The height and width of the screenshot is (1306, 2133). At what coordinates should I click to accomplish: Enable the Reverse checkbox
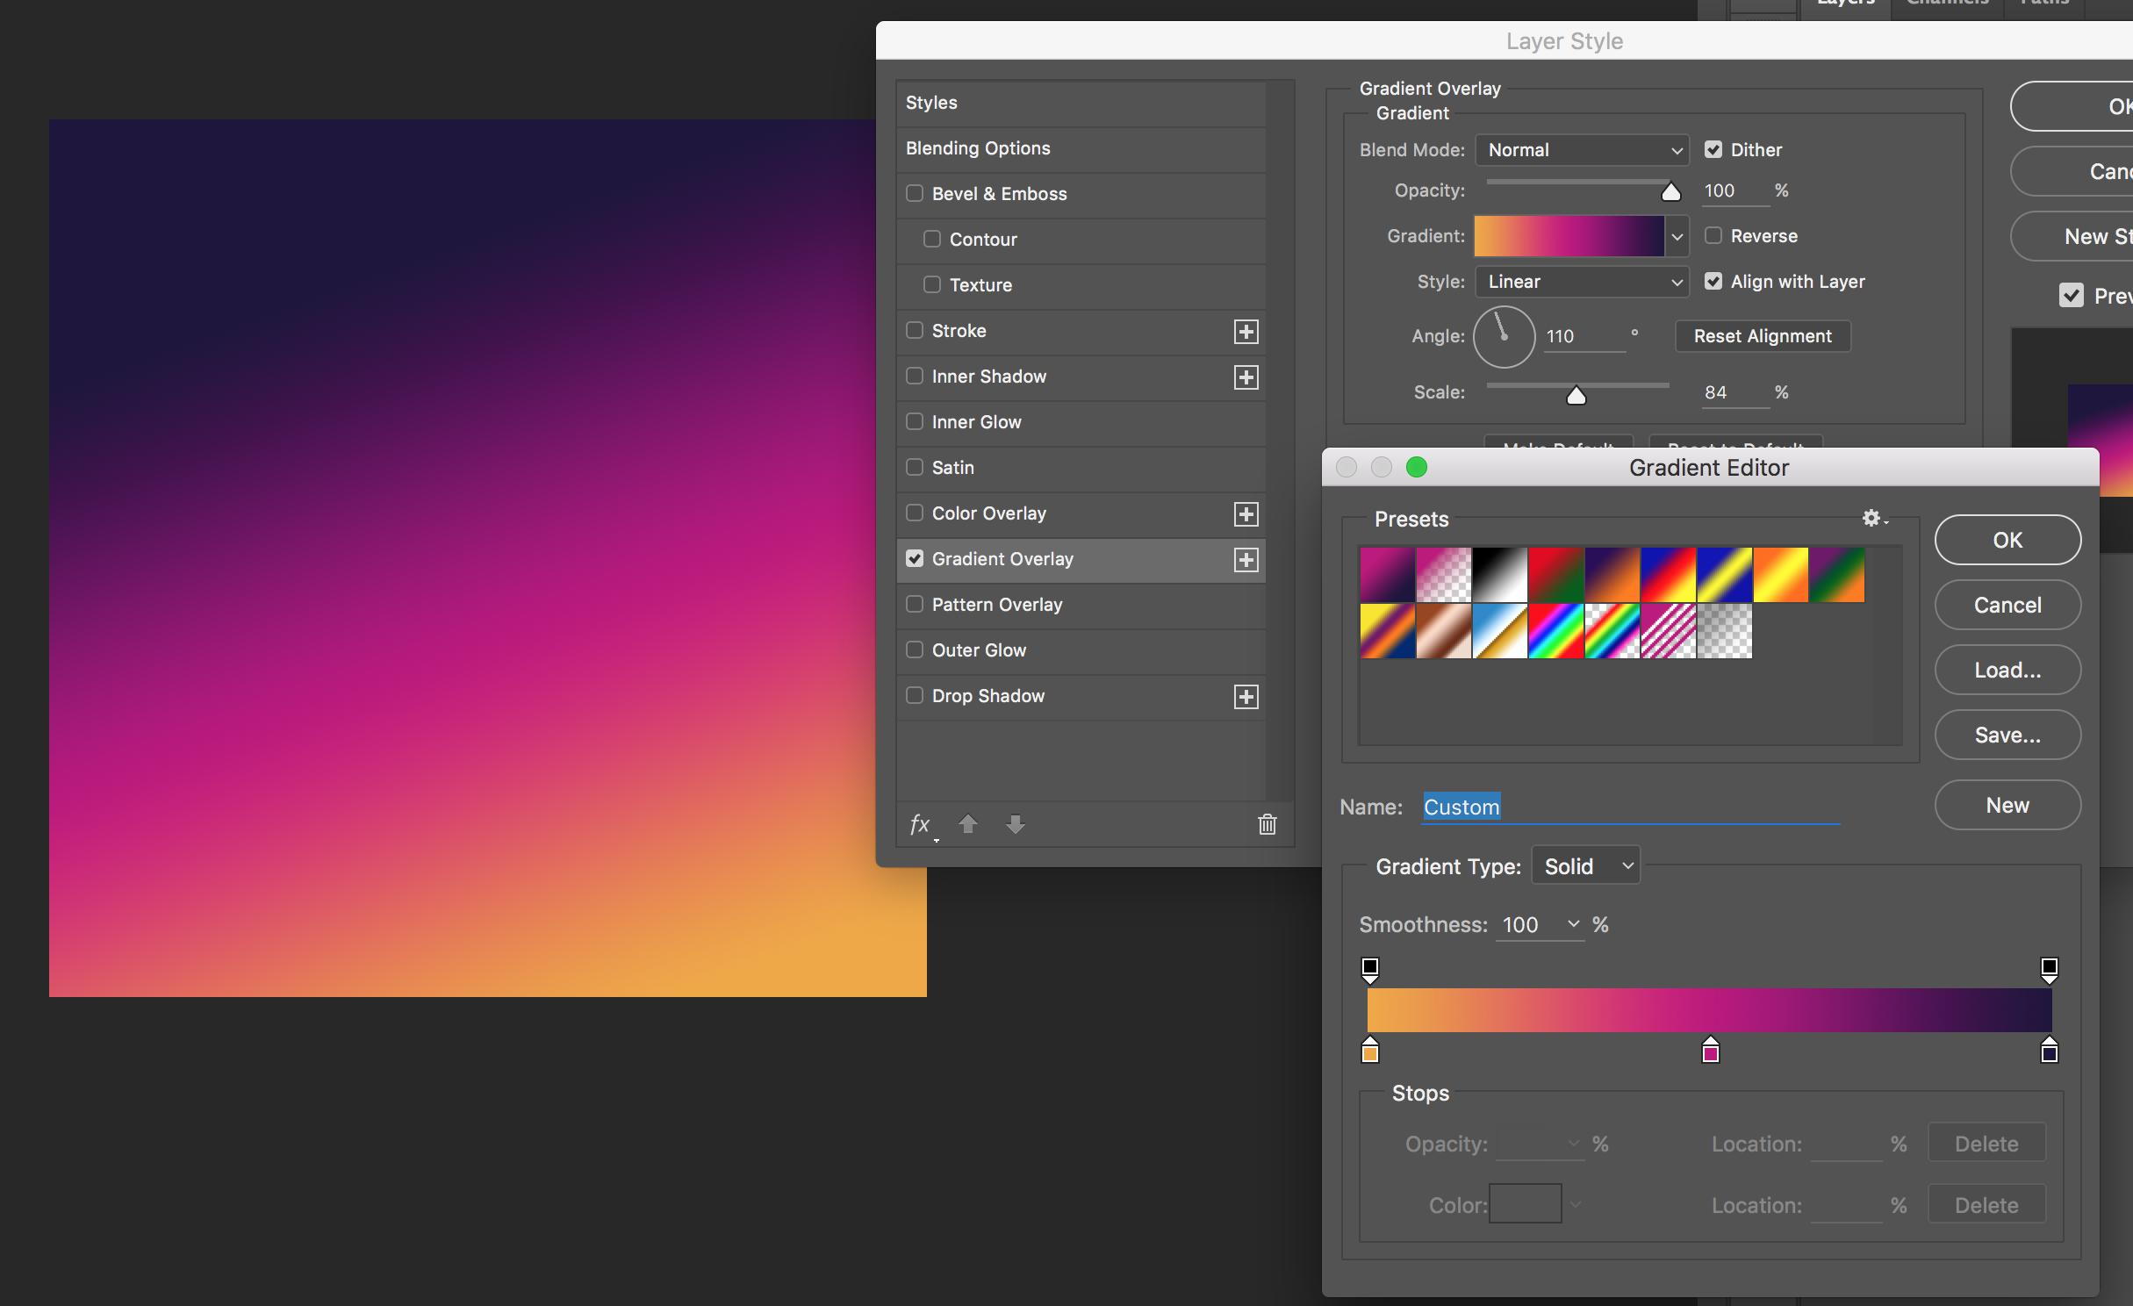point(1713,235)
